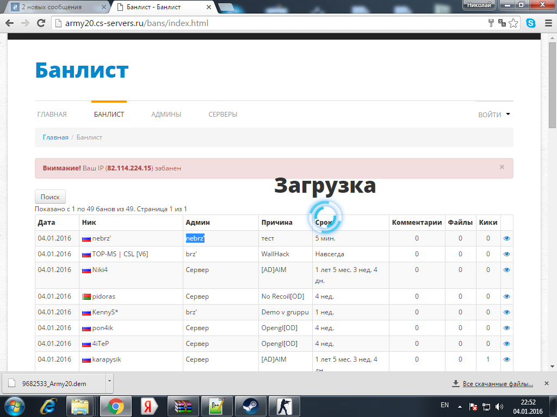The image size is (557, 417).
Task: Open the network tray icon
Action: pyautogui.click(x=486, y=407)
